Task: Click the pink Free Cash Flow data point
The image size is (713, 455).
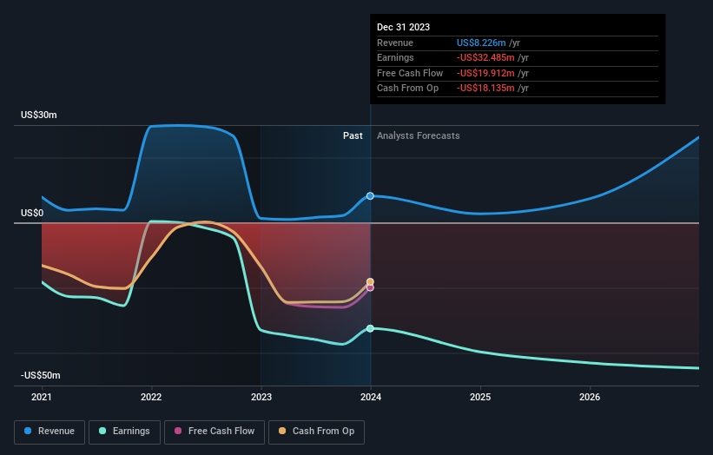Action: (370, 288)
